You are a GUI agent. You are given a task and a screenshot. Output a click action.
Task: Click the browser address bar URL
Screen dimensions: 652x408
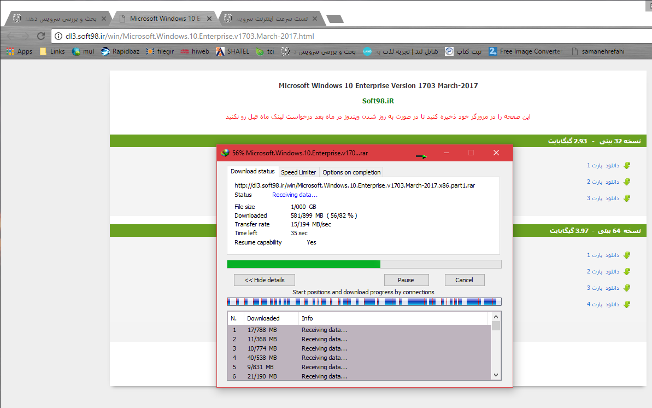click(190, 36)
